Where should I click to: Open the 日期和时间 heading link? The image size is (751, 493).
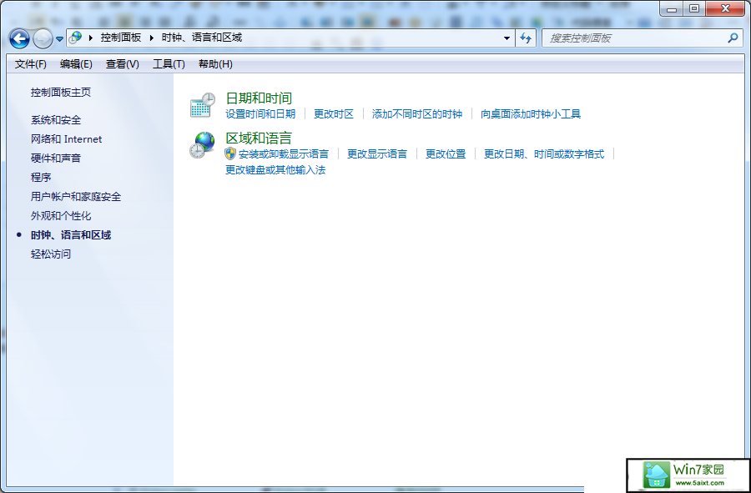pos(259,98)
